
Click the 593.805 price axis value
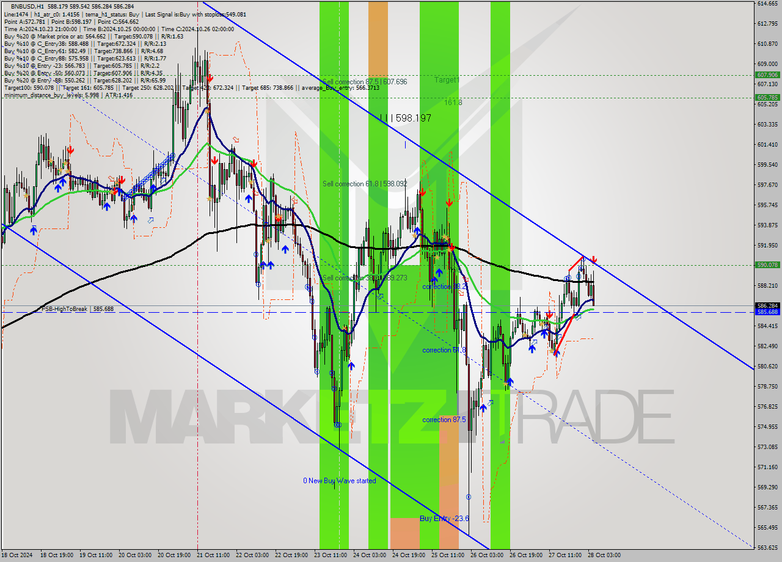[x=767, y=225]
